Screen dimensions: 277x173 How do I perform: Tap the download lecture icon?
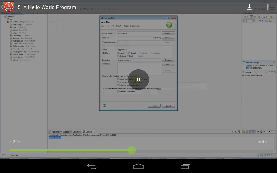click(x=249, y=7)
